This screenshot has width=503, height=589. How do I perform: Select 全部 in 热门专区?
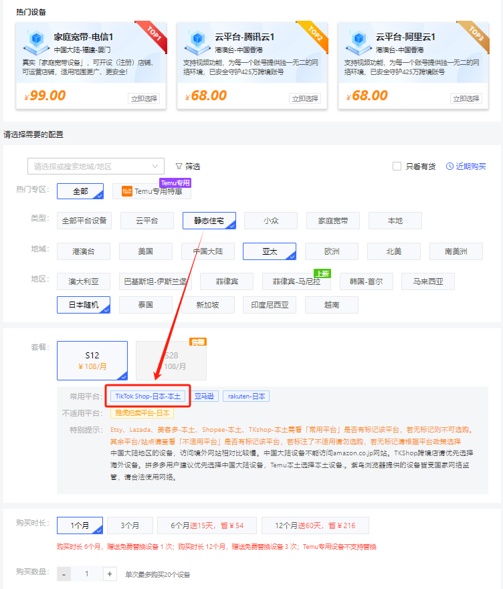(80, 191)
